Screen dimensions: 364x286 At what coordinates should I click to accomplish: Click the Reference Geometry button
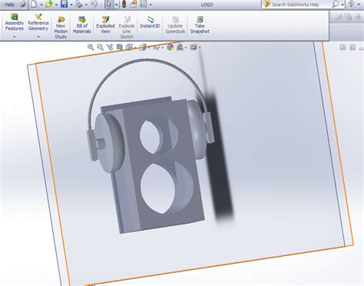[x=38, y=22]
